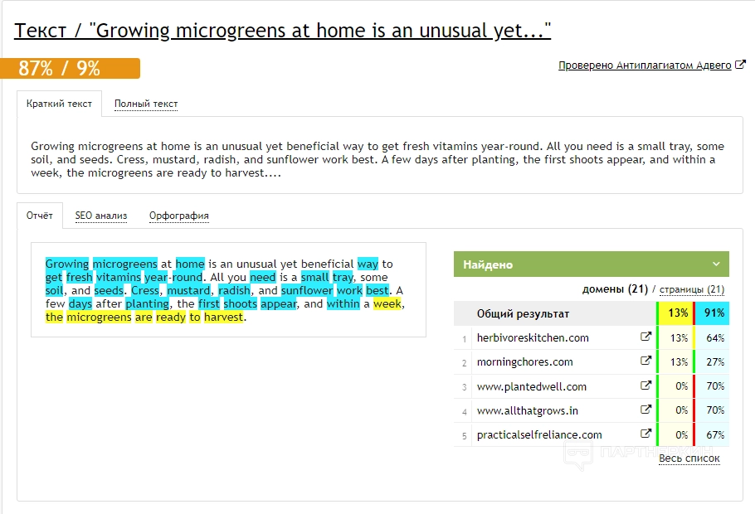Click the cyan 91% overall result cell
Viewport: 755px width, 514px height.
pos(713,313)
